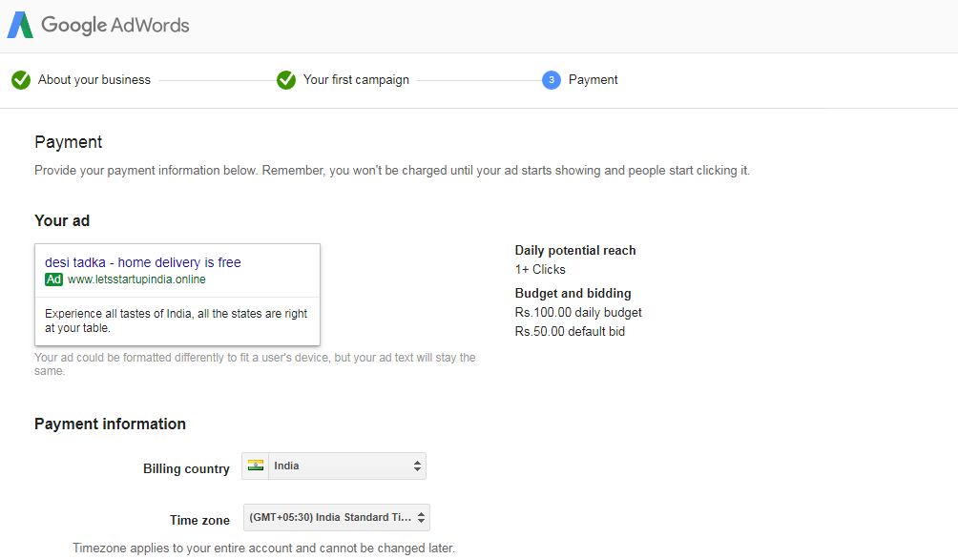Click the ad preview card
Screen dimensions: 958x559
(x=177, y=295)
